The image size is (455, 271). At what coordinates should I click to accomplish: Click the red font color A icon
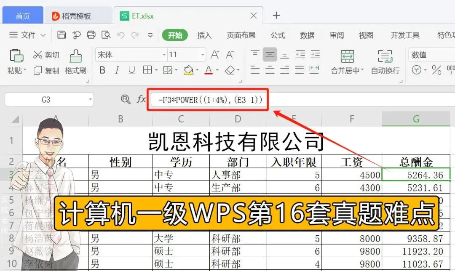point(209,70)
